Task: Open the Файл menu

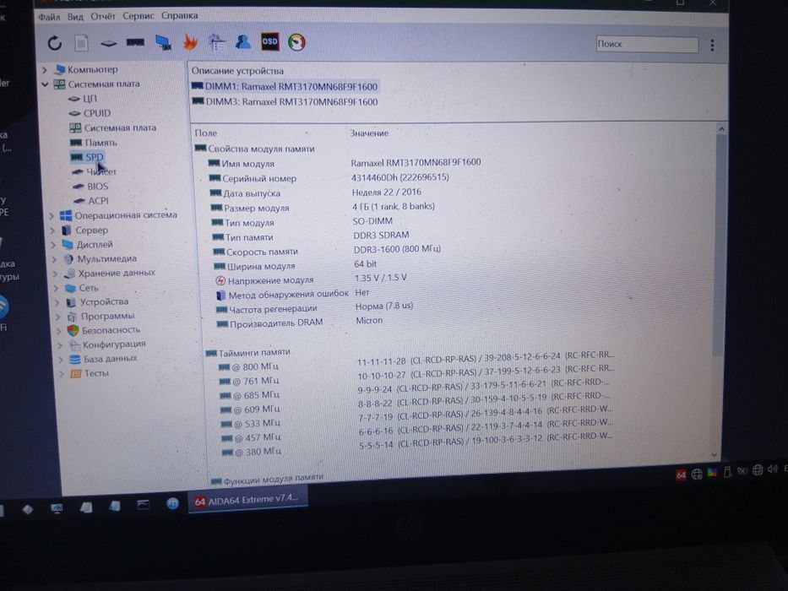Action: point(49,17)
